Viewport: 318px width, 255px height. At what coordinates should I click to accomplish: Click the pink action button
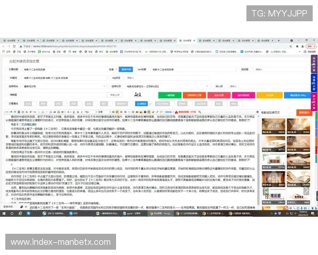[243, 95]
